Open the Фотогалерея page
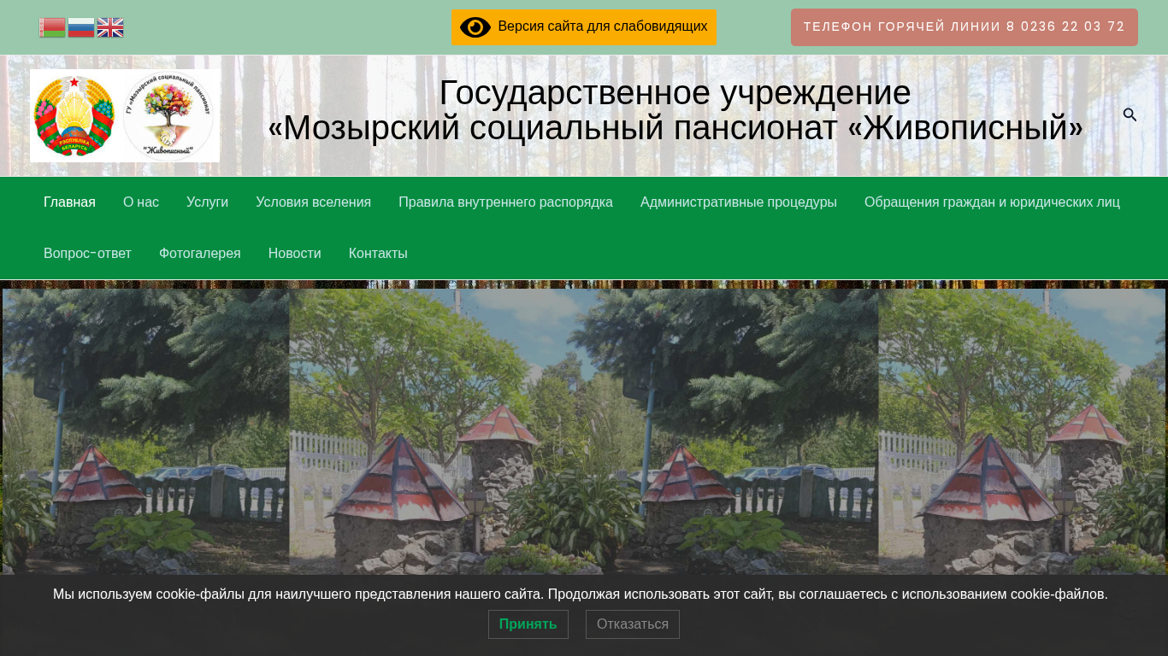 coord(200,254)
